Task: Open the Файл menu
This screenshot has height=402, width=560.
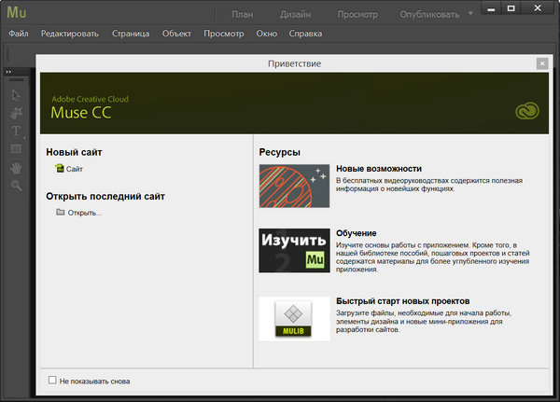Action: click(19, 34)
